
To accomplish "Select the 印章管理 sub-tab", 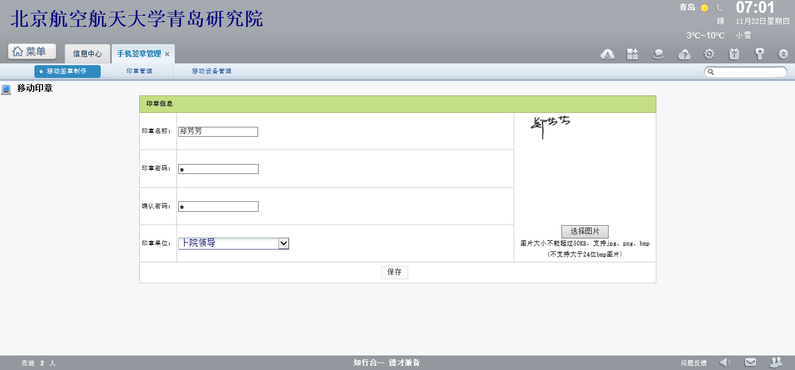I will point(139,71).
